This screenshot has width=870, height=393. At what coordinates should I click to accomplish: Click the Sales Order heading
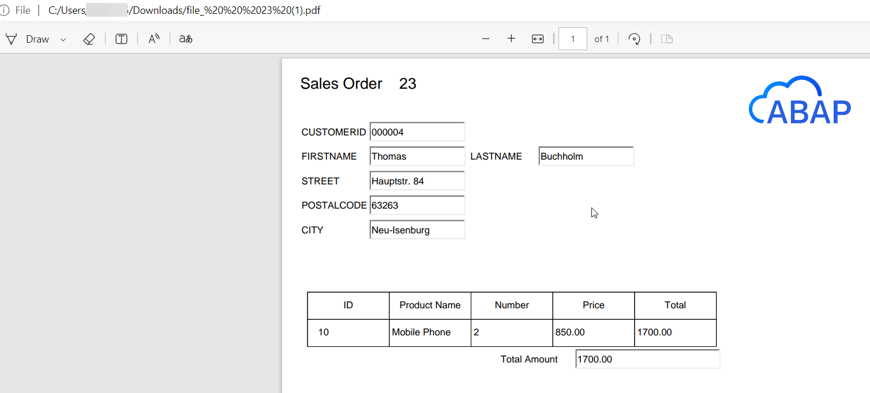point(342,84)
